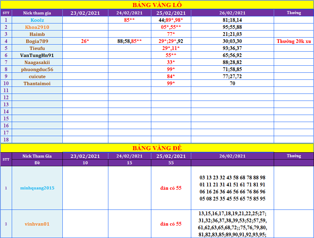Screen dimensions: 314x238
Task: Click the Koolz nickname cell
Action: (37, 20)
